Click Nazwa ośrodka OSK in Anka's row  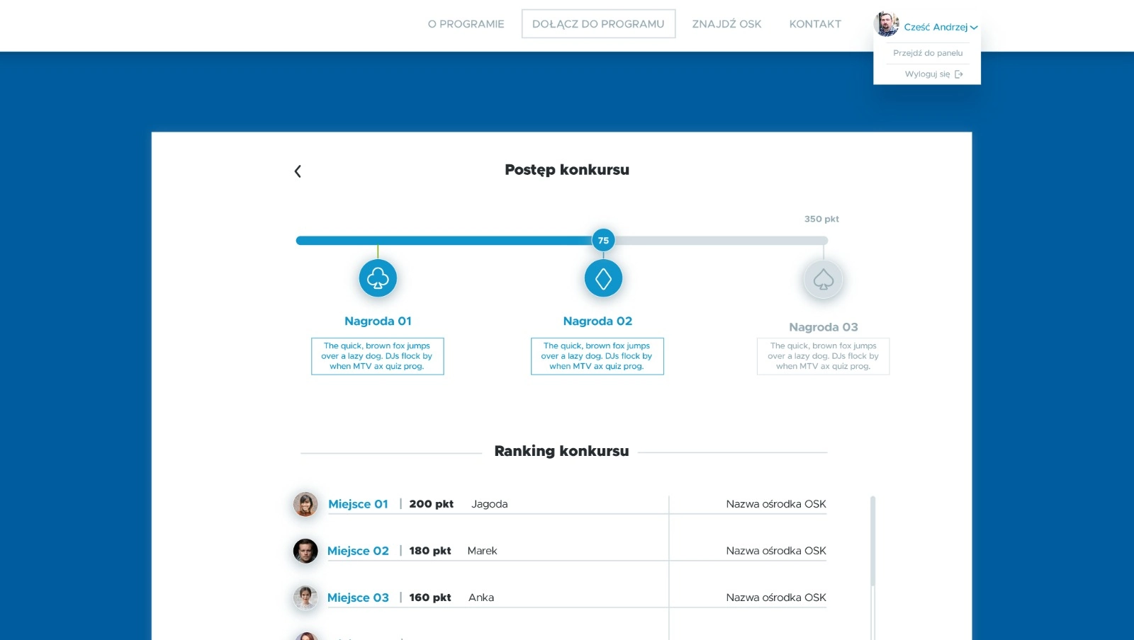tap(776, 598)
